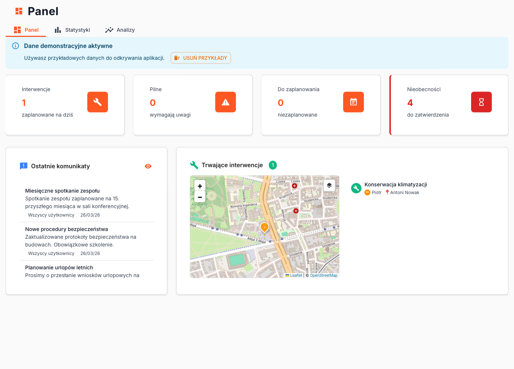The width and height of the screenshot is (514, 369).
Task: Toggle the eye icon in Ostatnie komunikaty
Action: (x=148, y=166)
